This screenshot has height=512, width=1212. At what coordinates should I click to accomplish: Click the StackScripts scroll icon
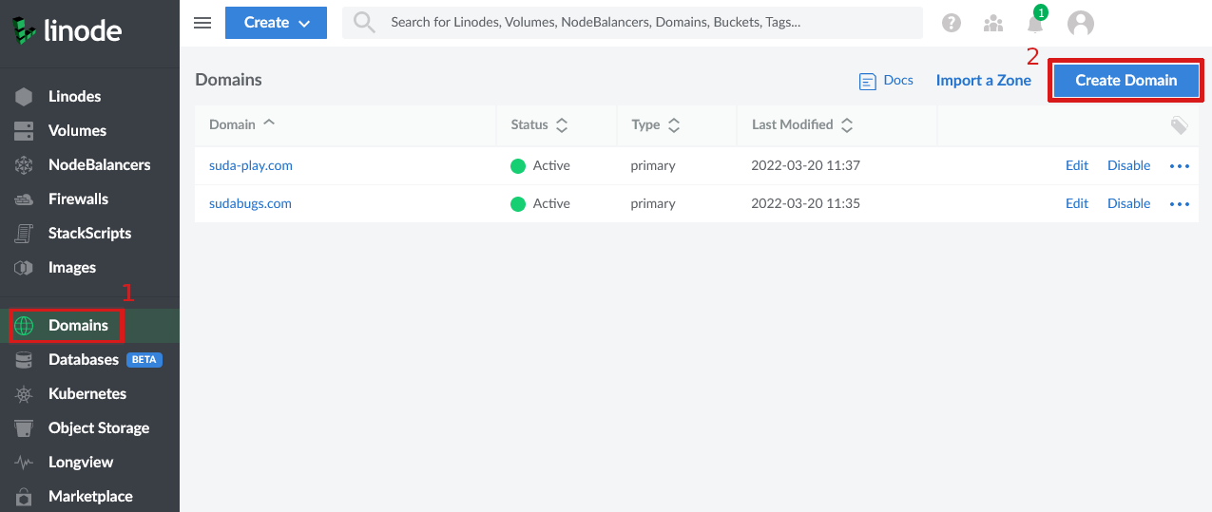point(24,234)
